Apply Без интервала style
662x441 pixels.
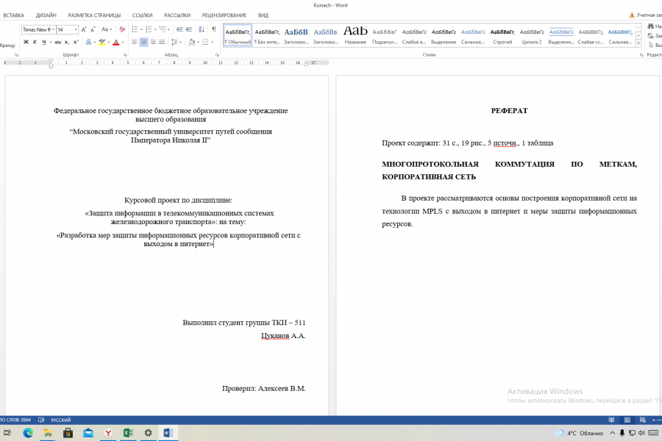(x=267, y=35)
